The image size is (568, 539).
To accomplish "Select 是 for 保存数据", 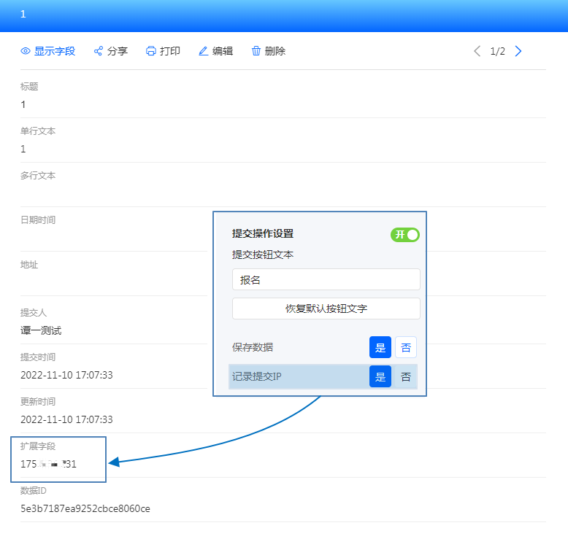I will [x=380, y=347].
